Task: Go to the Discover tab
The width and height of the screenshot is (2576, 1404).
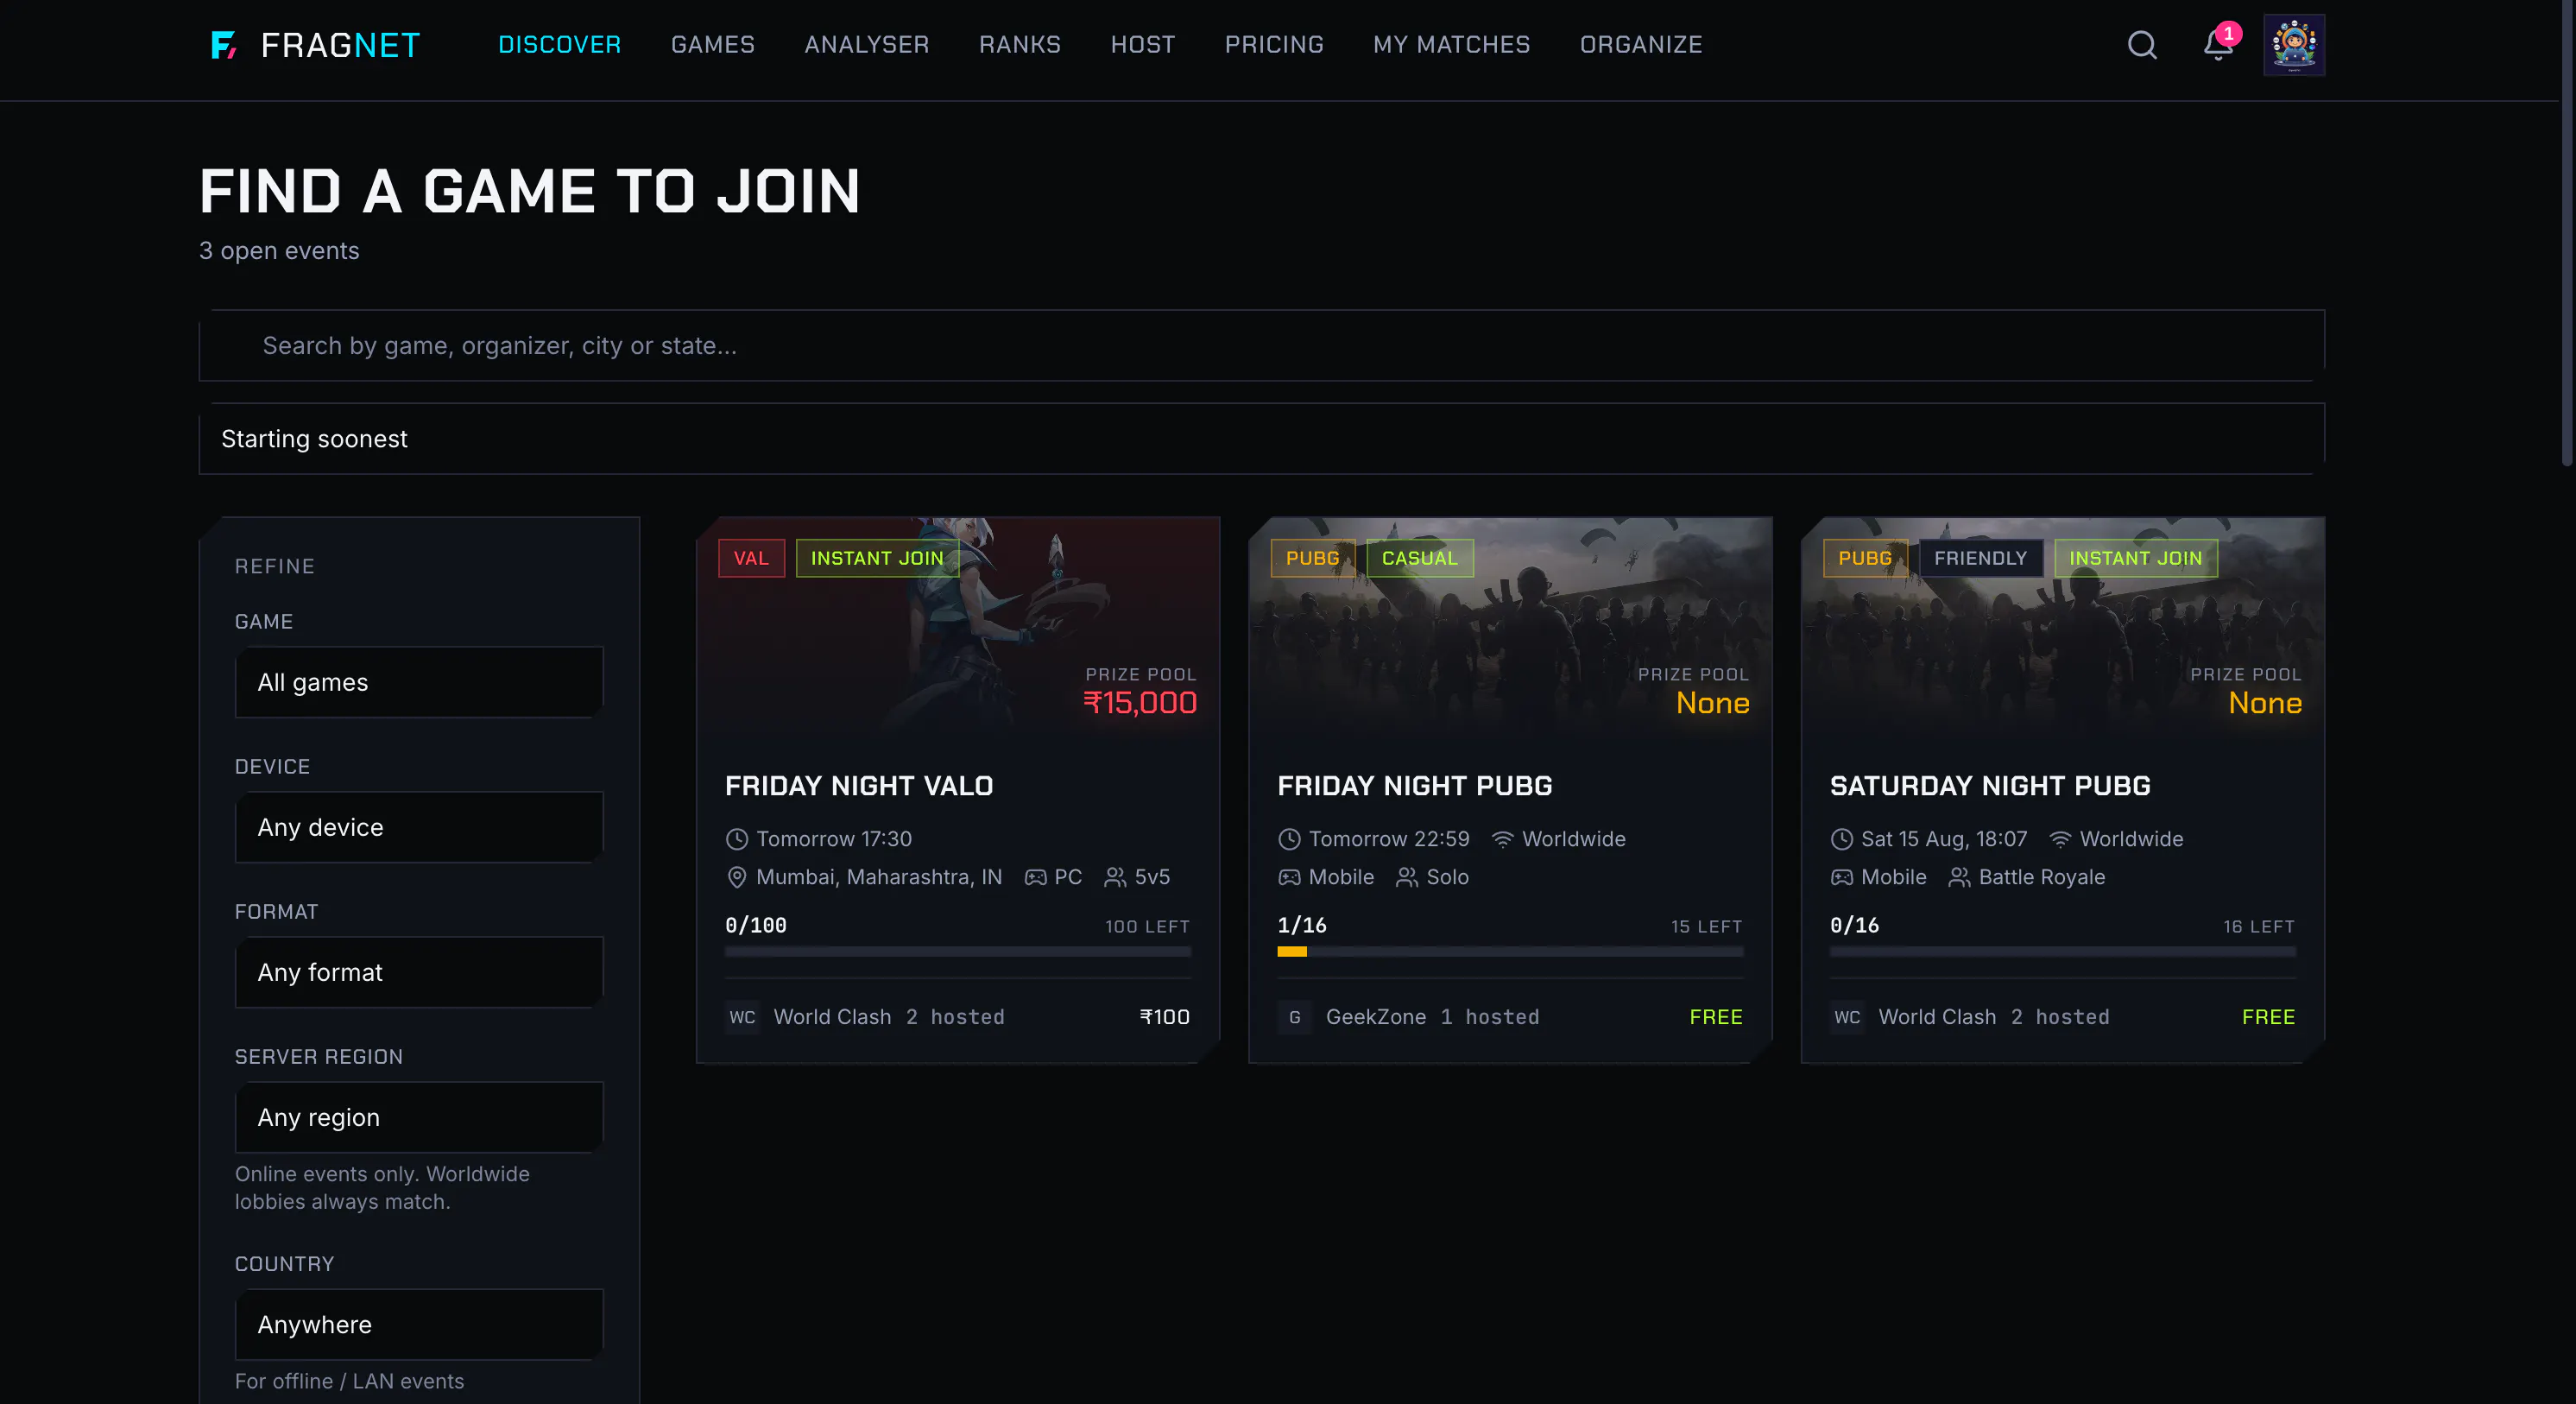Action: (560, 45)
